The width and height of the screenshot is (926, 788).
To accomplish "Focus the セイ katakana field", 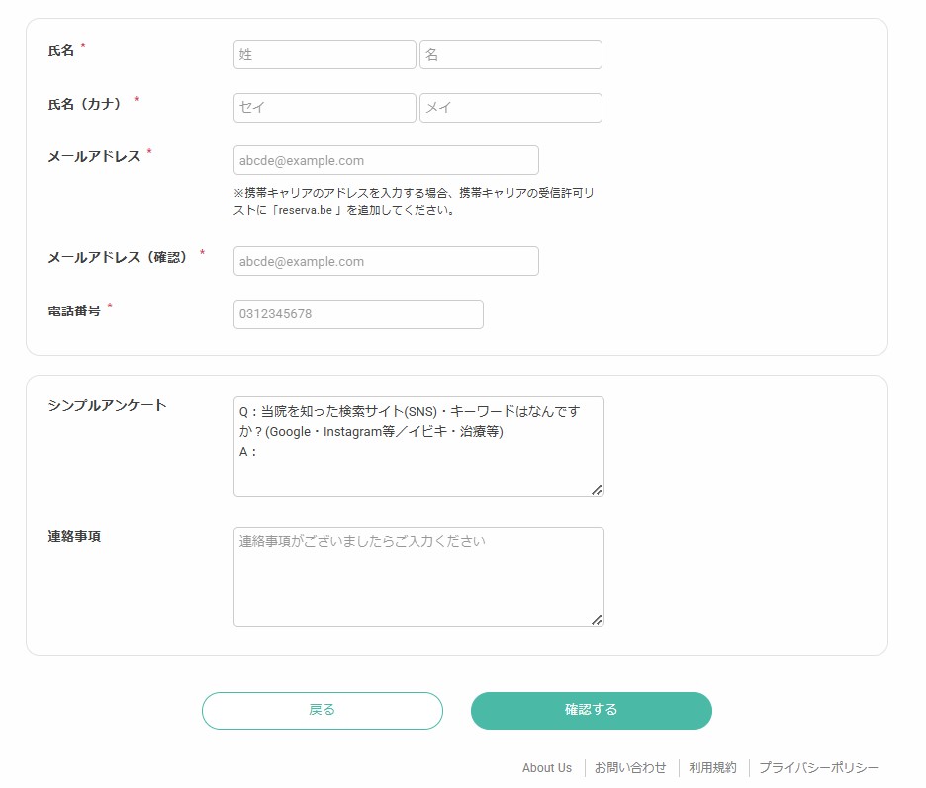I will (x=324, y=108).
